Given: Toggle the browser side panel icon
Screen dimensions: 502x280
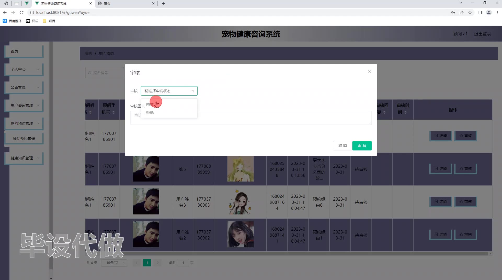Looking at the screenshot, I should 480,13.
